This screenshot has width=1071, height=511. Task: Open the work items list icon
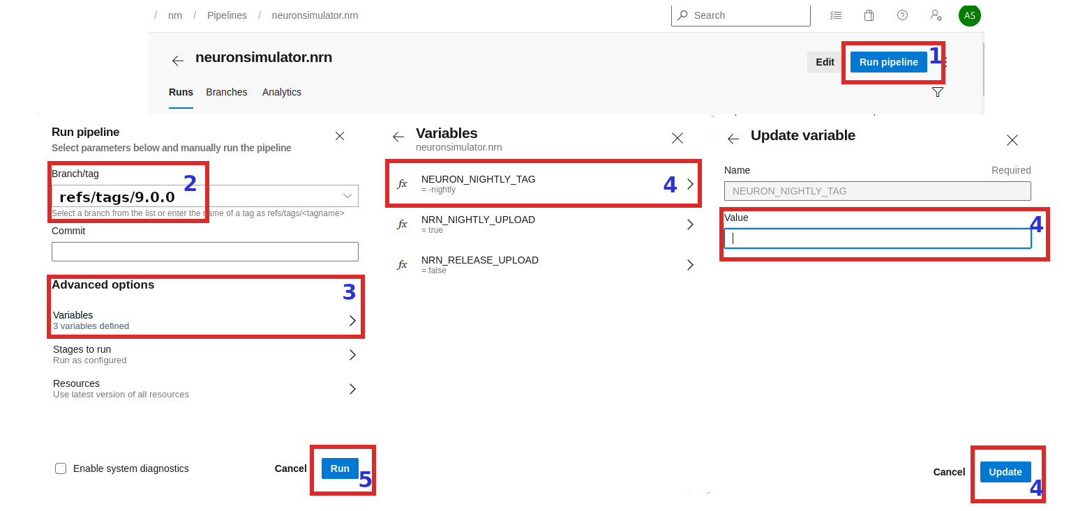pos(835,15)
